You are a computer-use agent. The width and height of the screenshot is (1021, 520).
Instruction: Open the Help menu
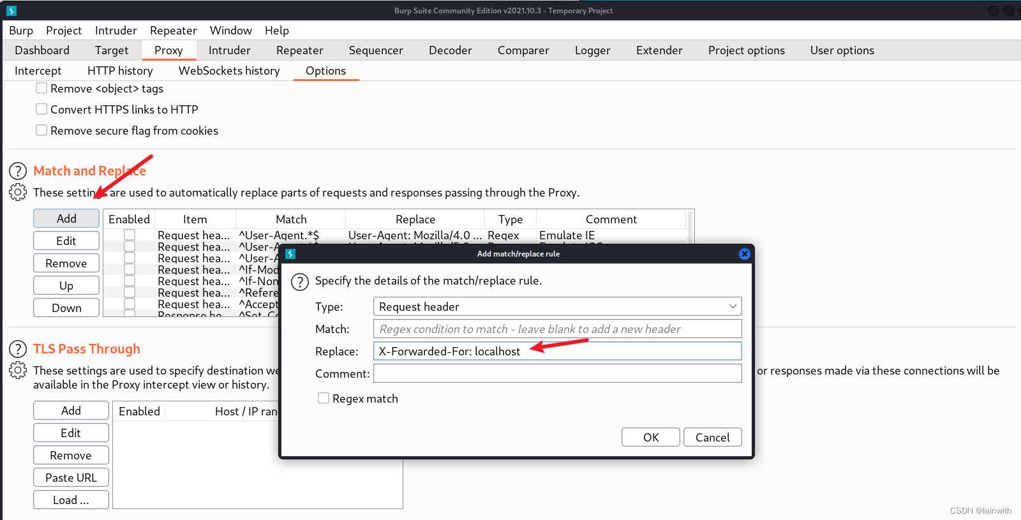point(277,31)
